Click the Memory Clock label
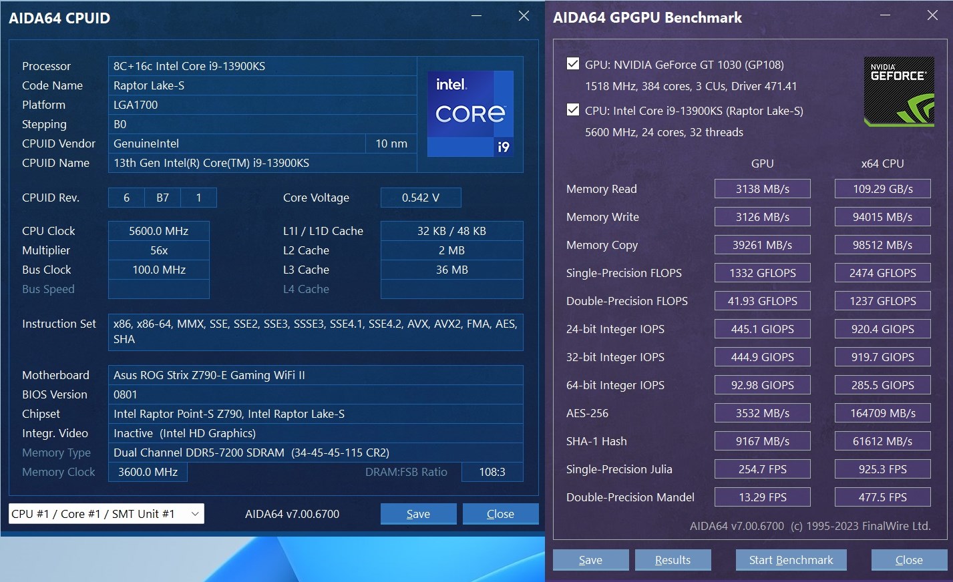This screenshot has width=953, height=582. (x=59, y=472)
